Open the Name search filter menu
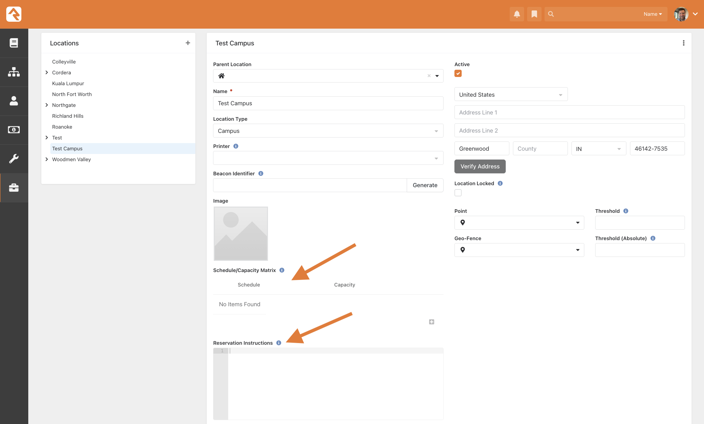This screenshot has height=424, width=704. (652, 14)
